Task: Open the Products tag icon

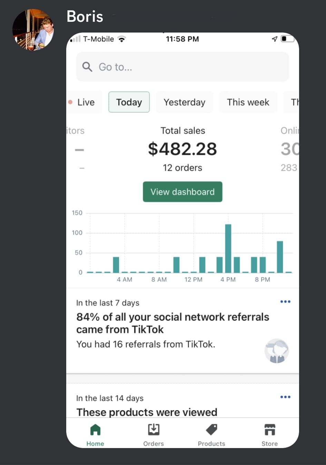Action: click(x=211, y=430)
